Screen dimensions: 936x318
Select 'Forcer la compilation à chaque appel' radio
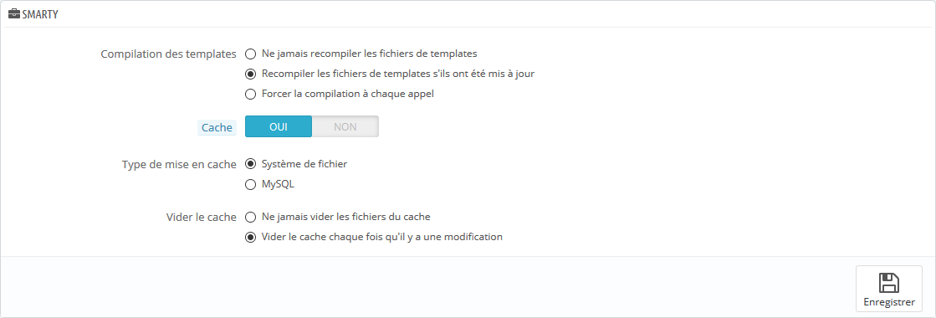pos(251,95)
